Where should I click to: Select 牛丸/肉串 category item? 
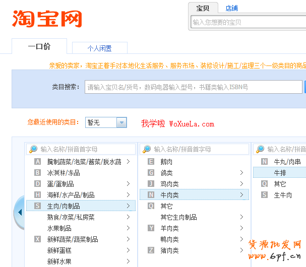[x=287, y=162]
